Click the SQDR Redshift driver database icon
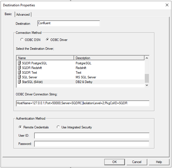Screen dimensions: 172x168 19,68
